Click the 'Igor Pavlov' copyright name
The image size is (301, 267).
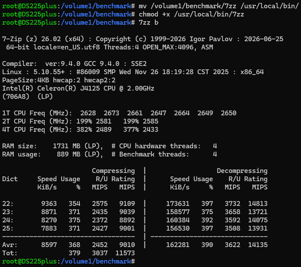point(211,39)
